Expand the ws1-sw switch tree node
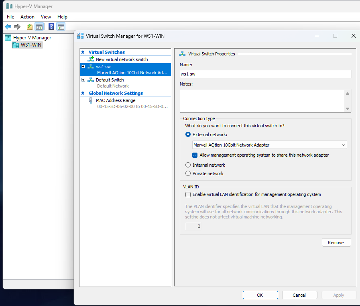Viewport: 360px width, 306px height. (83, 67)
